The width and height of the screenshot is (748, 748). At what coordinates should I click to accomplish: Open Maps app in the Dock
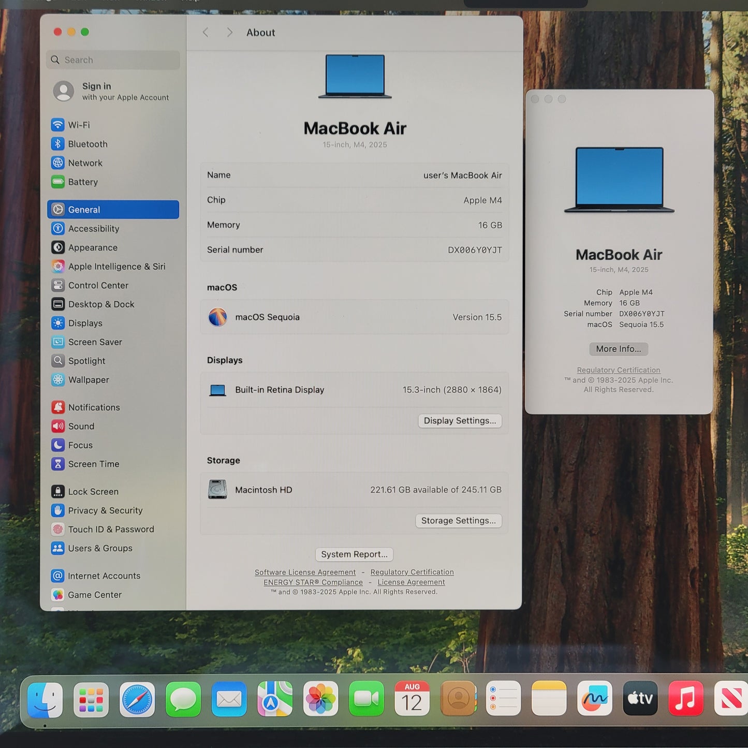[x=275, y=699]
